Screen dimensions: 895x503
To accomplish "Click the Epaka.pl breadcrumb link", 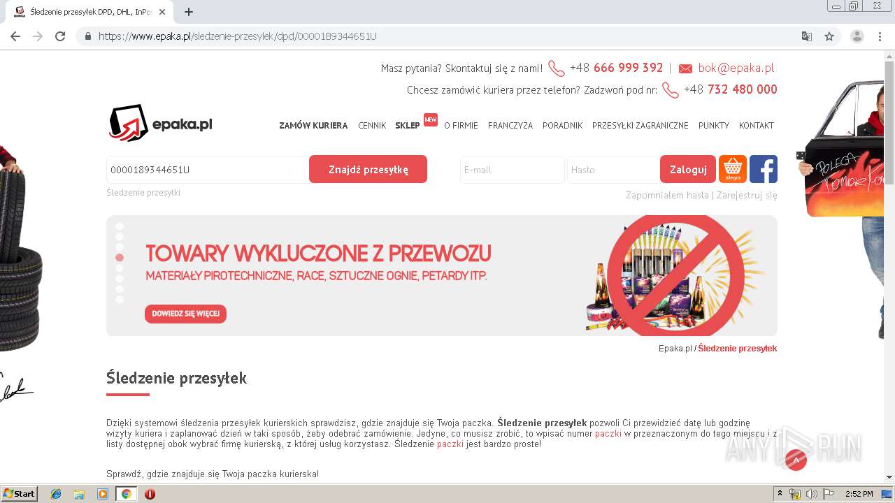I will pyautogui.click(x=675, y=348).
